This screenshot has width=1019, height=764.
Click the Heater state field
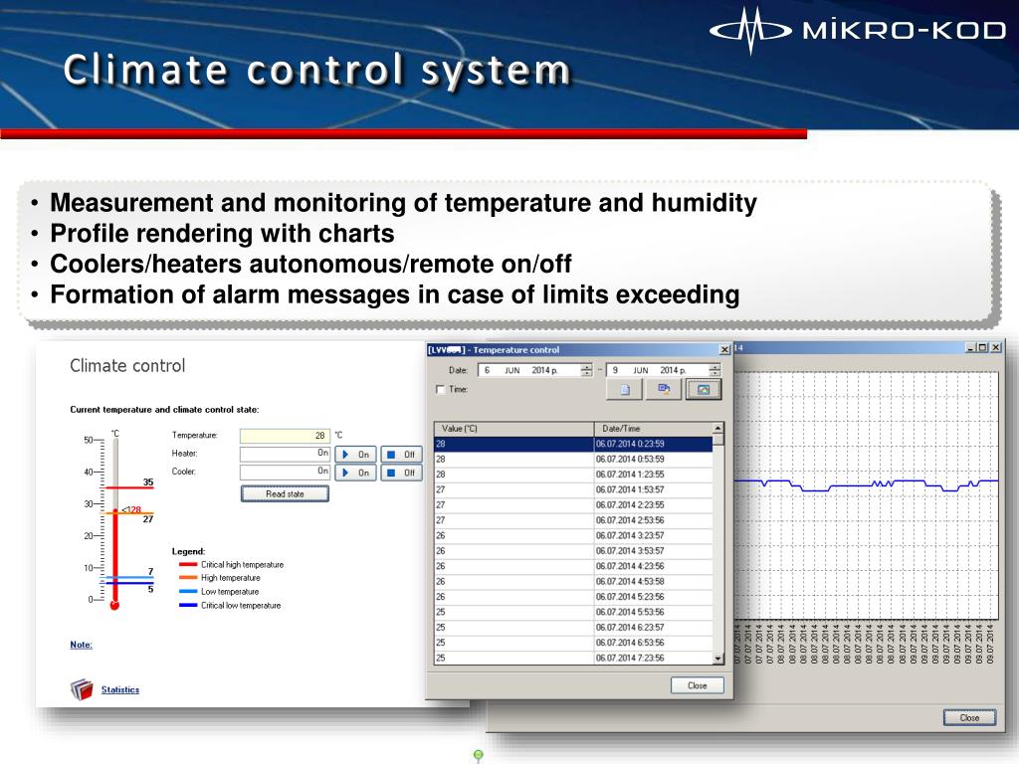[x=285, y=454]
